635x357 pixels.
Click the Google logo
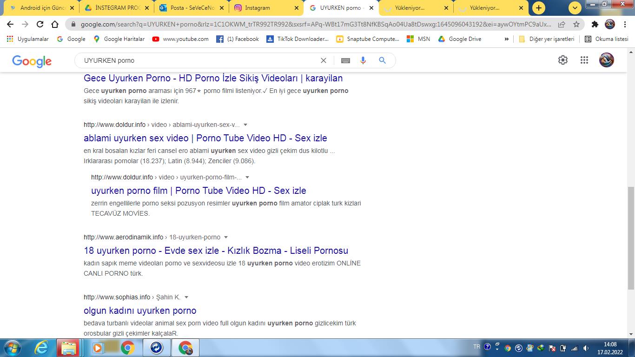[x=32, y=61]
